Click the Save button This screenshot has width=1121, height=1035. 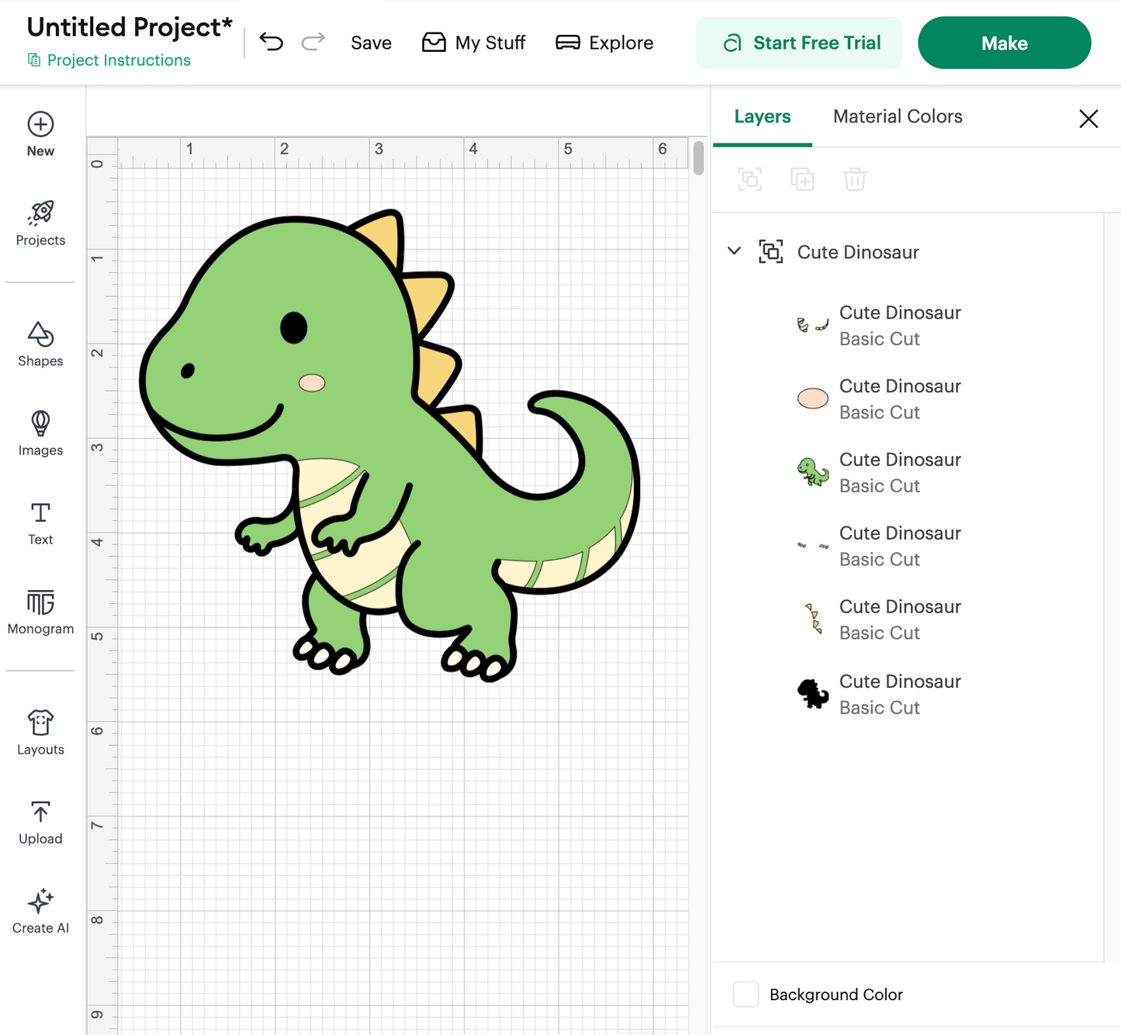371,43
